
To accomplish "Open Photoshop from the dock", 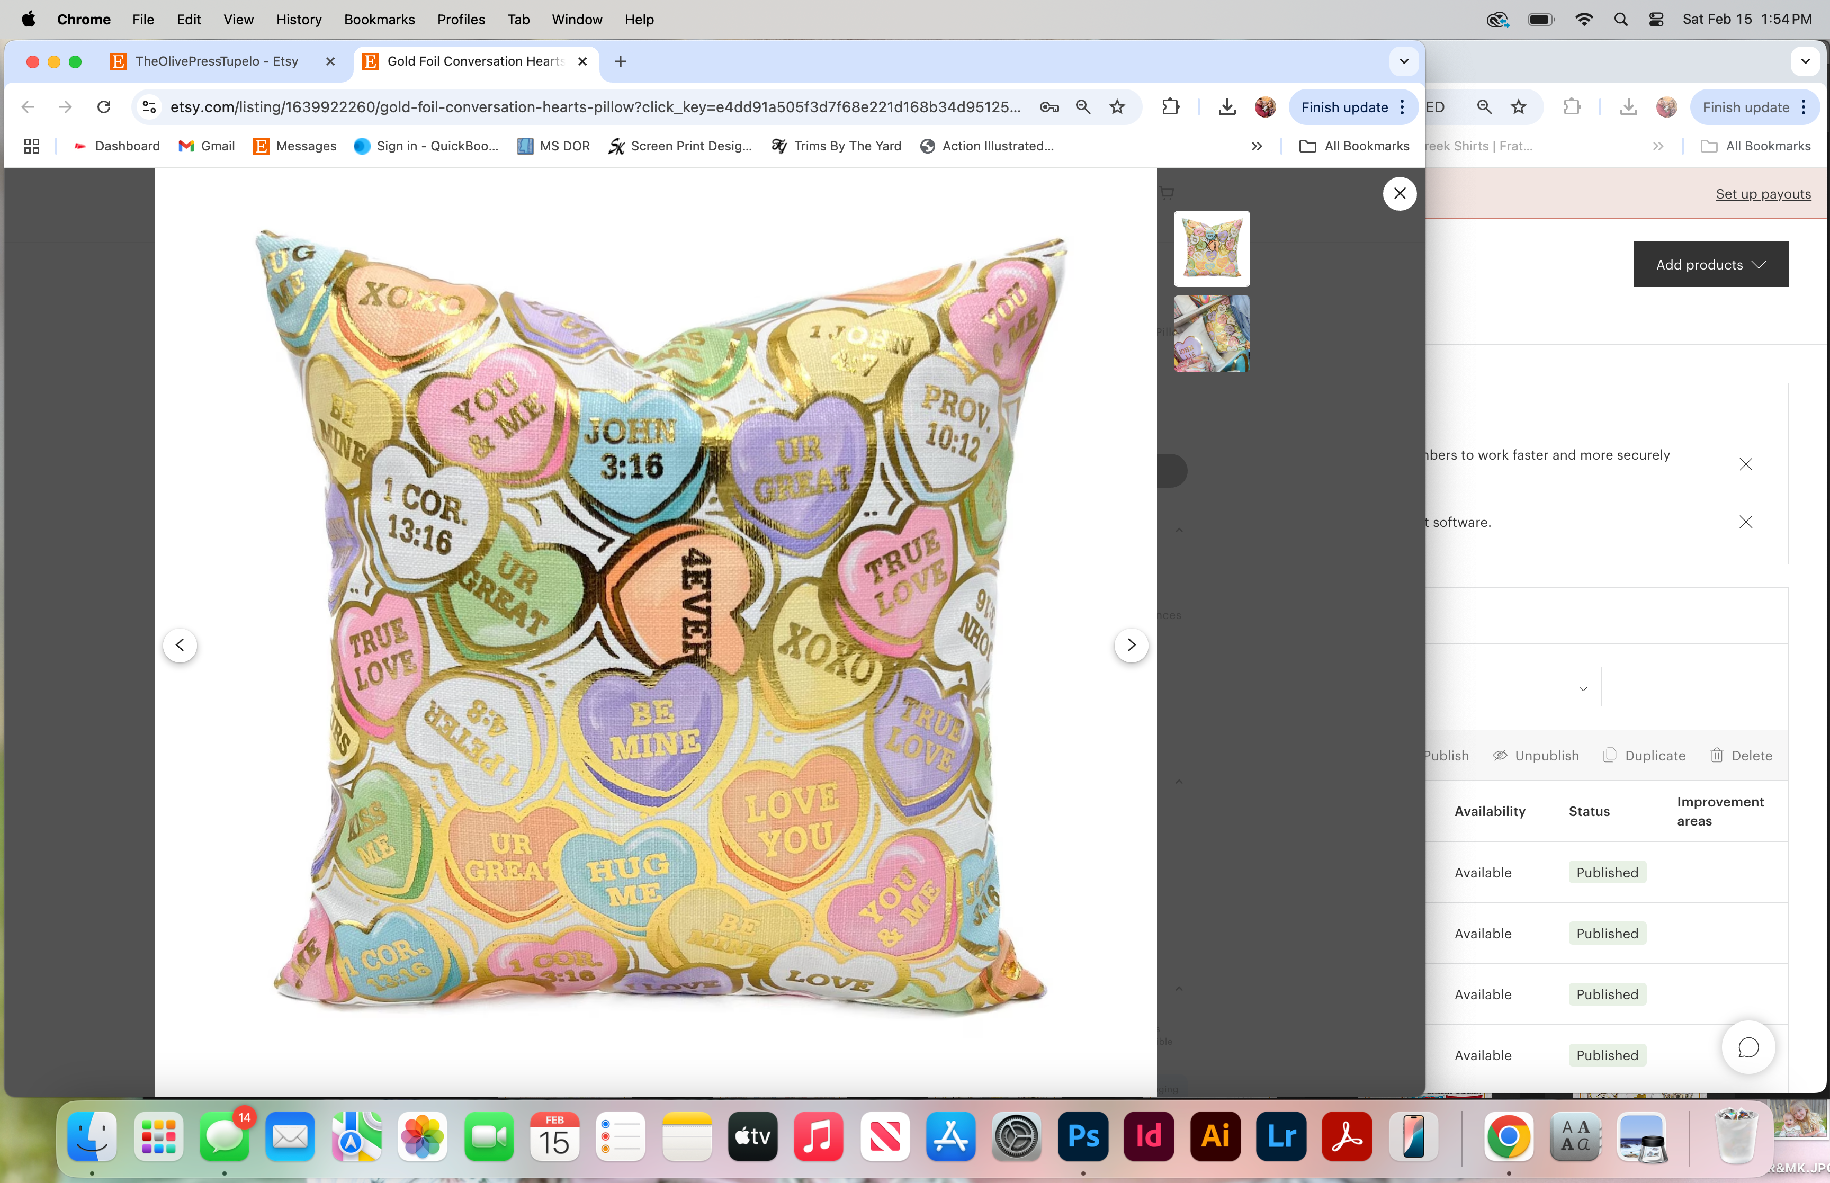I will tap(1083, 1136).
